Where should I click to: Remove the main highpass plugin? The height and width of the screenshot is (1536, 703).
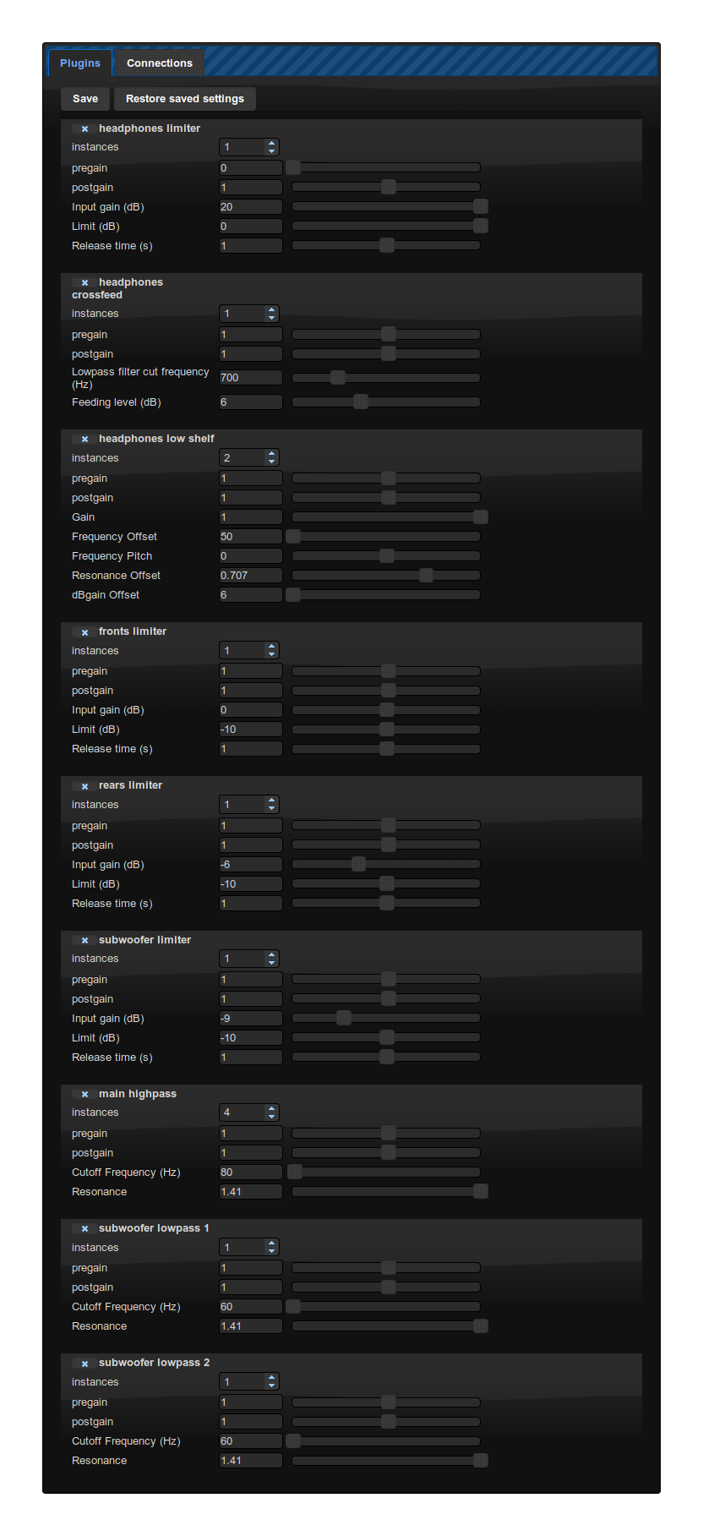tap(84, 1095)
